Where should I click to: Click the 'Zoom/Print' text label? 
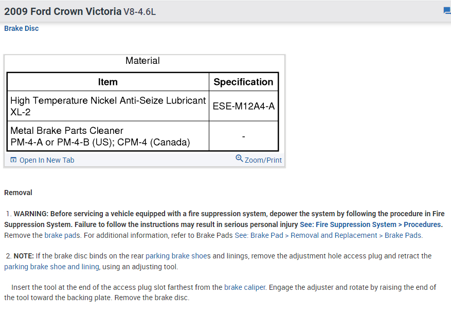tap(263, 160)
